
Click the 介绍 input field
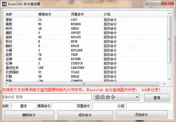(x=149, y=106)
